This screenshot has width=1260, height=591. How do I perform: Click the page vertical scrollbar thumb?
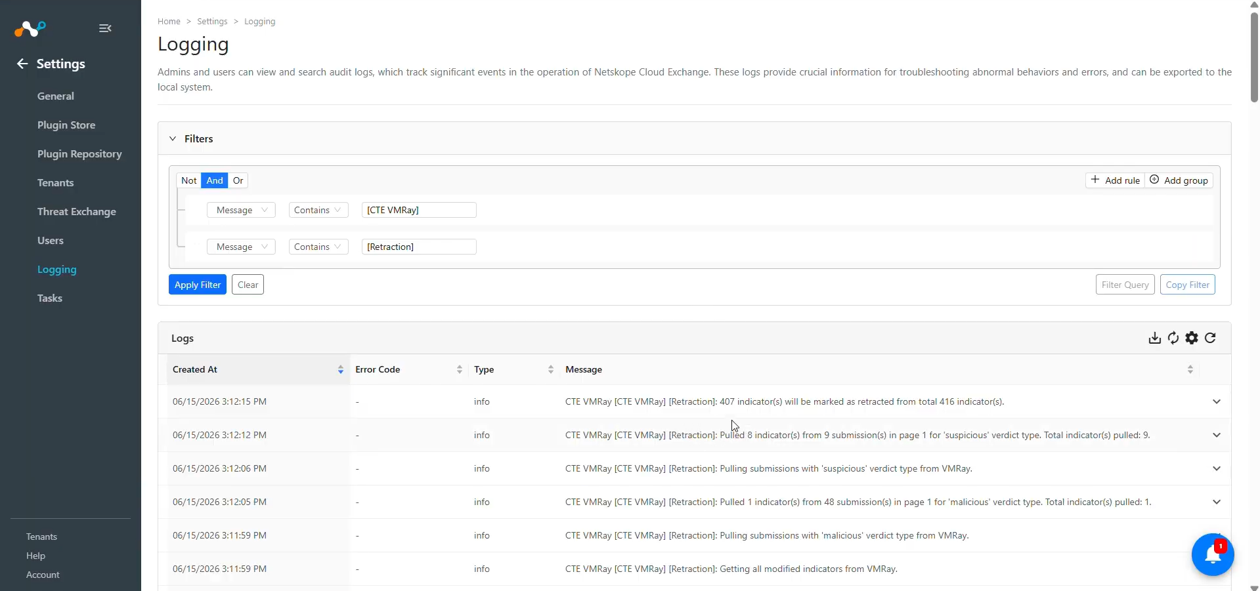(x=1254, y=57)
